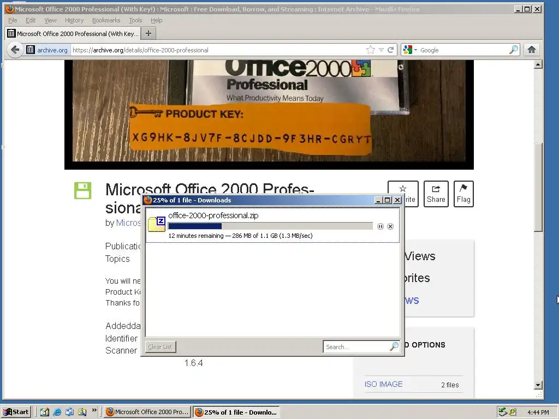Open the Tools menu
Viewport: 559px width, 419px height.
tap(135, 20)
